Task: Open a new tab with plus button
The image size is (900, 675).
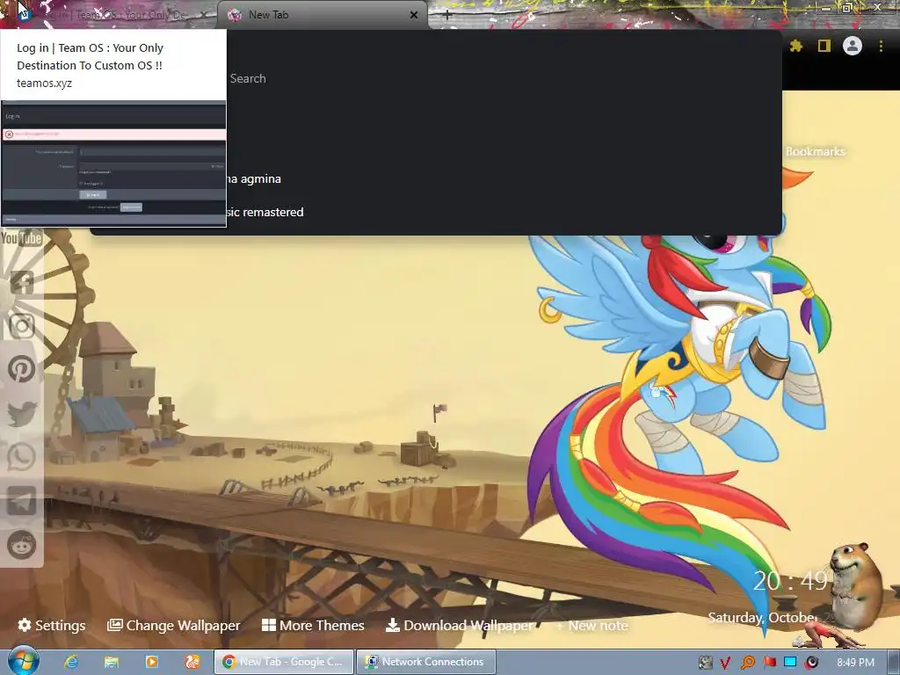Action: [447, 16]
